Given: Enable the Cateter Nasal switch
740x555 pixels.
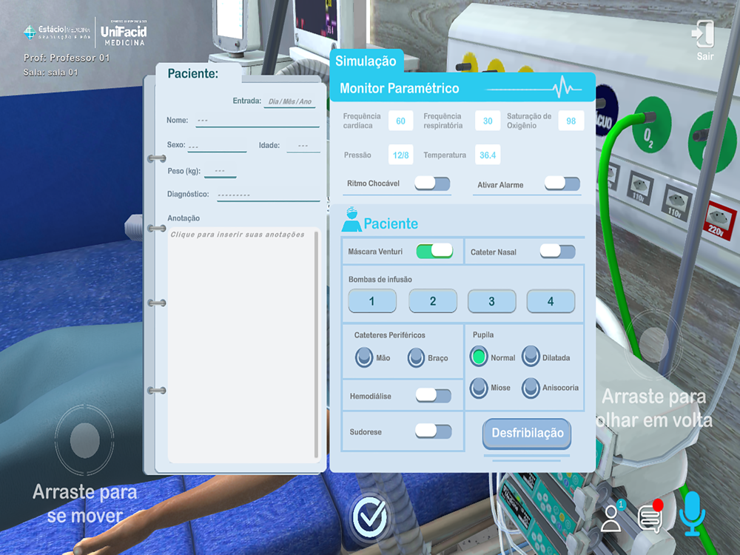Looking at the screenshot, I should pyautogui.click(x=558, y=251).
